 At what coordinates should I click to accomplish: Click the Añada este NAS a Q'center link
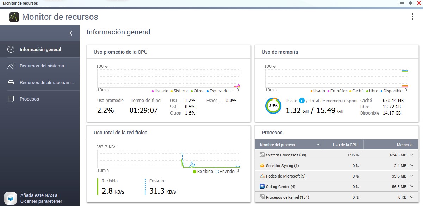41,198
